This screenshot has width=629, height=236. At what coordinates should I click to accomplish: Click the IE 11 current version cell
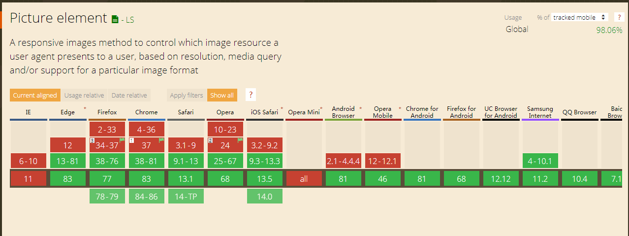point(28,179)
